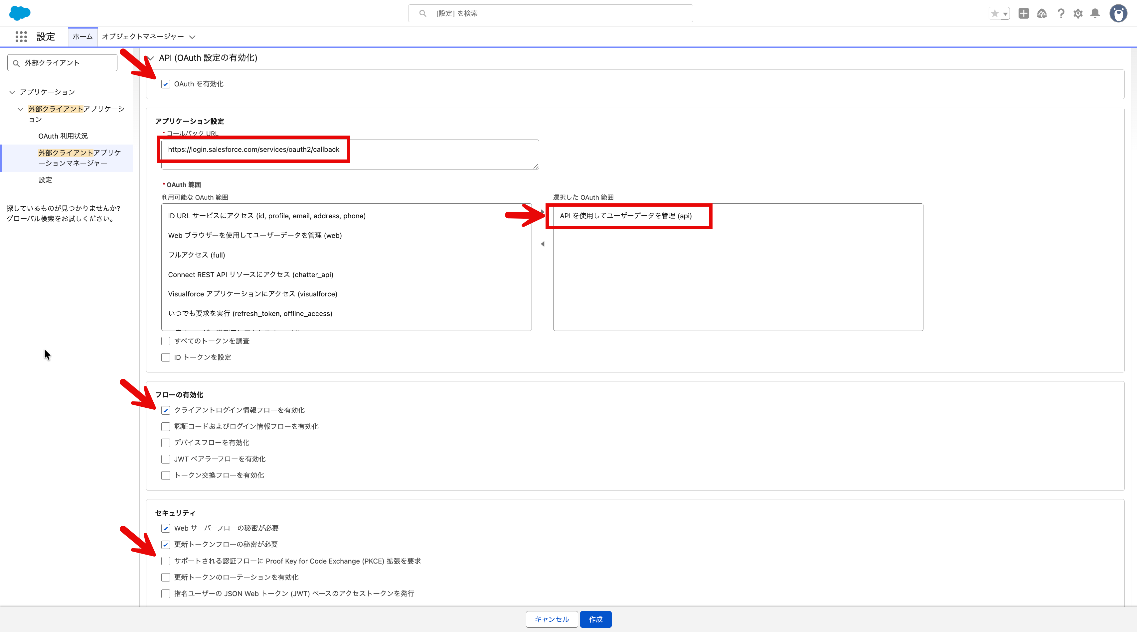Expand the オブジェクトマネージャー tab chevron
The width and height of the screenshot is (1137, 632).
click(x=192, y=37)
